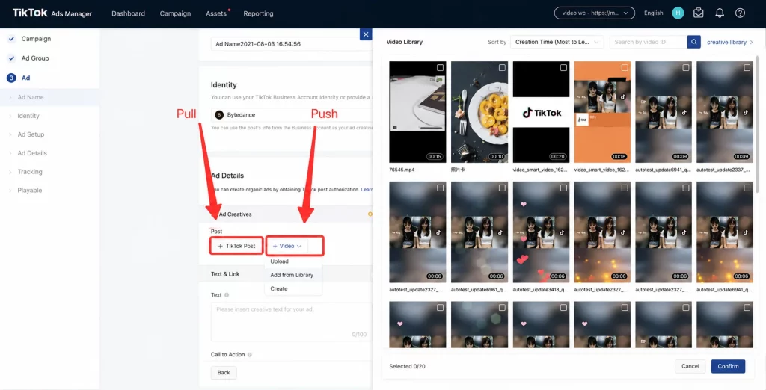Focus the Search by video ID field
Viewport: 766px width, 390px height.
coord(649,42)
